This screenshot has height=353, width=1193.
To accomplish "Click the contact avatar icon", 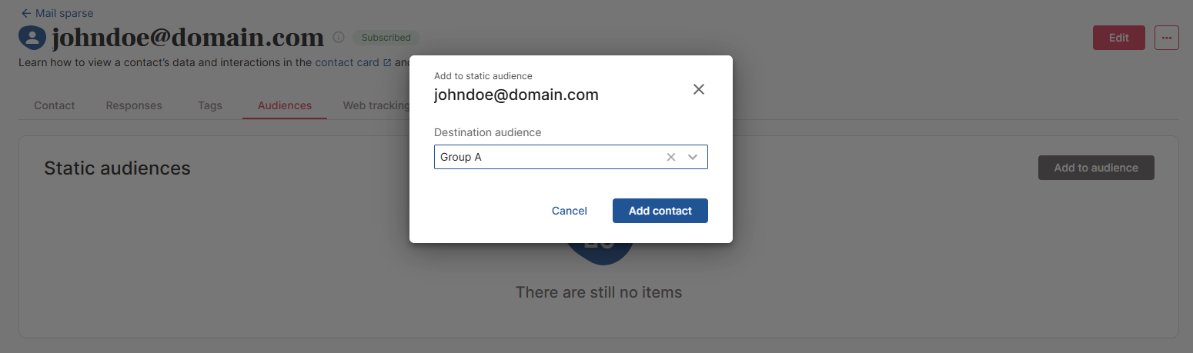I will coord(32,37).
